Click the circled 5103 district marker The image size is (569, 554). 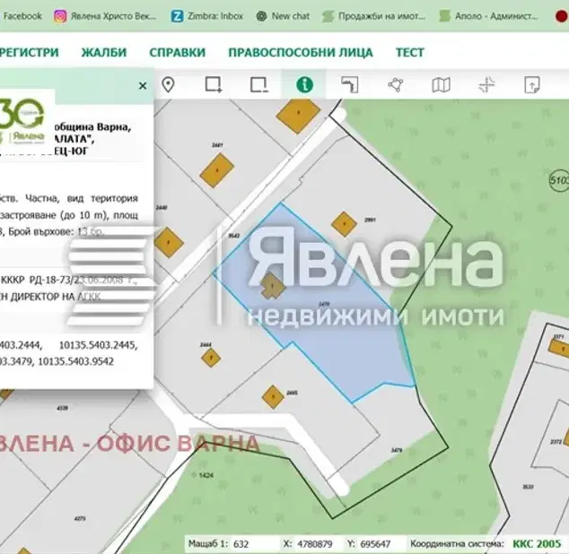pyautogui.click(x=559, y=180)
